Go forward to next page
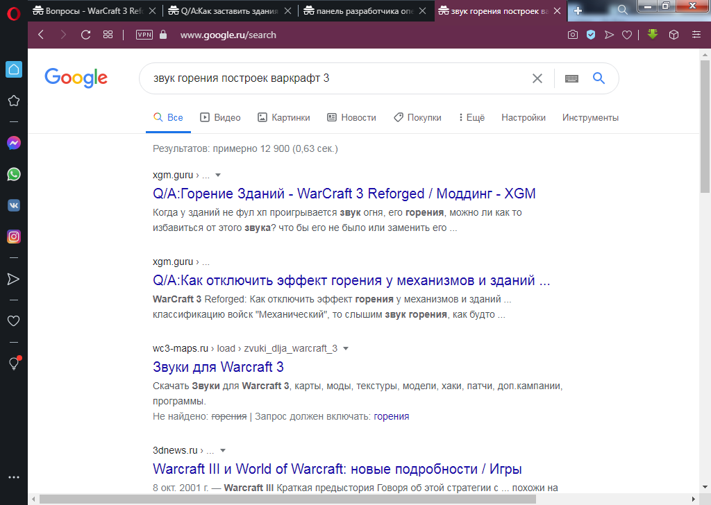Viewport: 711px width, 505px height. (x=63, y=35)
